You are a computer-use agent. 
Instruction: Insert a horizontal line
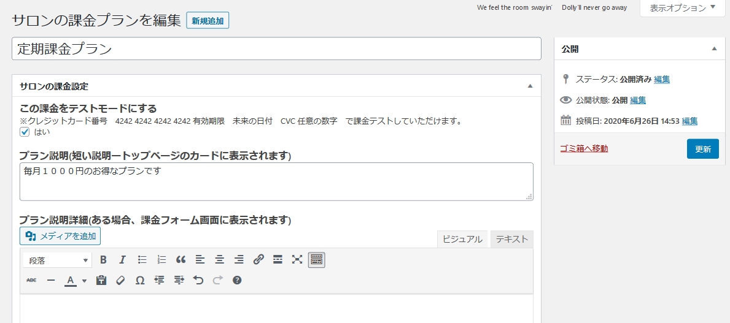51,280
